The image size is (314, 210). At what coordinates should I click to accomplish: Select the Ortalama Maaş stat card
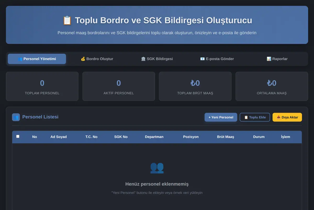(272, 86)
